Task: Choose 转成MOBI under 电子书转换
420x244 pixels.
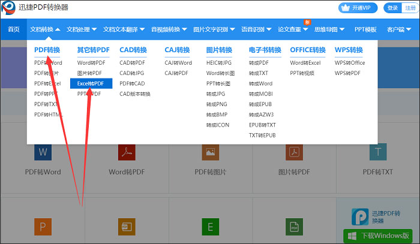Action: point(260,94)
